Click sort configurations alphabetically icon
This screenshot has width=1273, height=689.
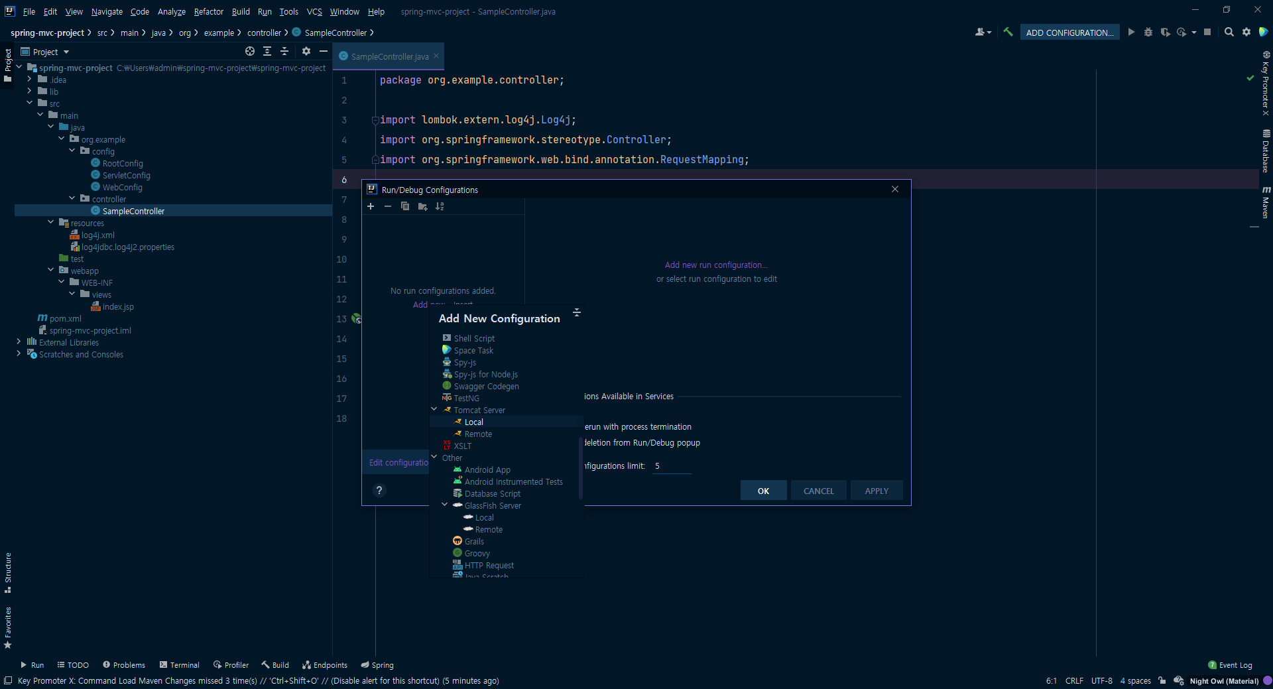pos(440,206)
